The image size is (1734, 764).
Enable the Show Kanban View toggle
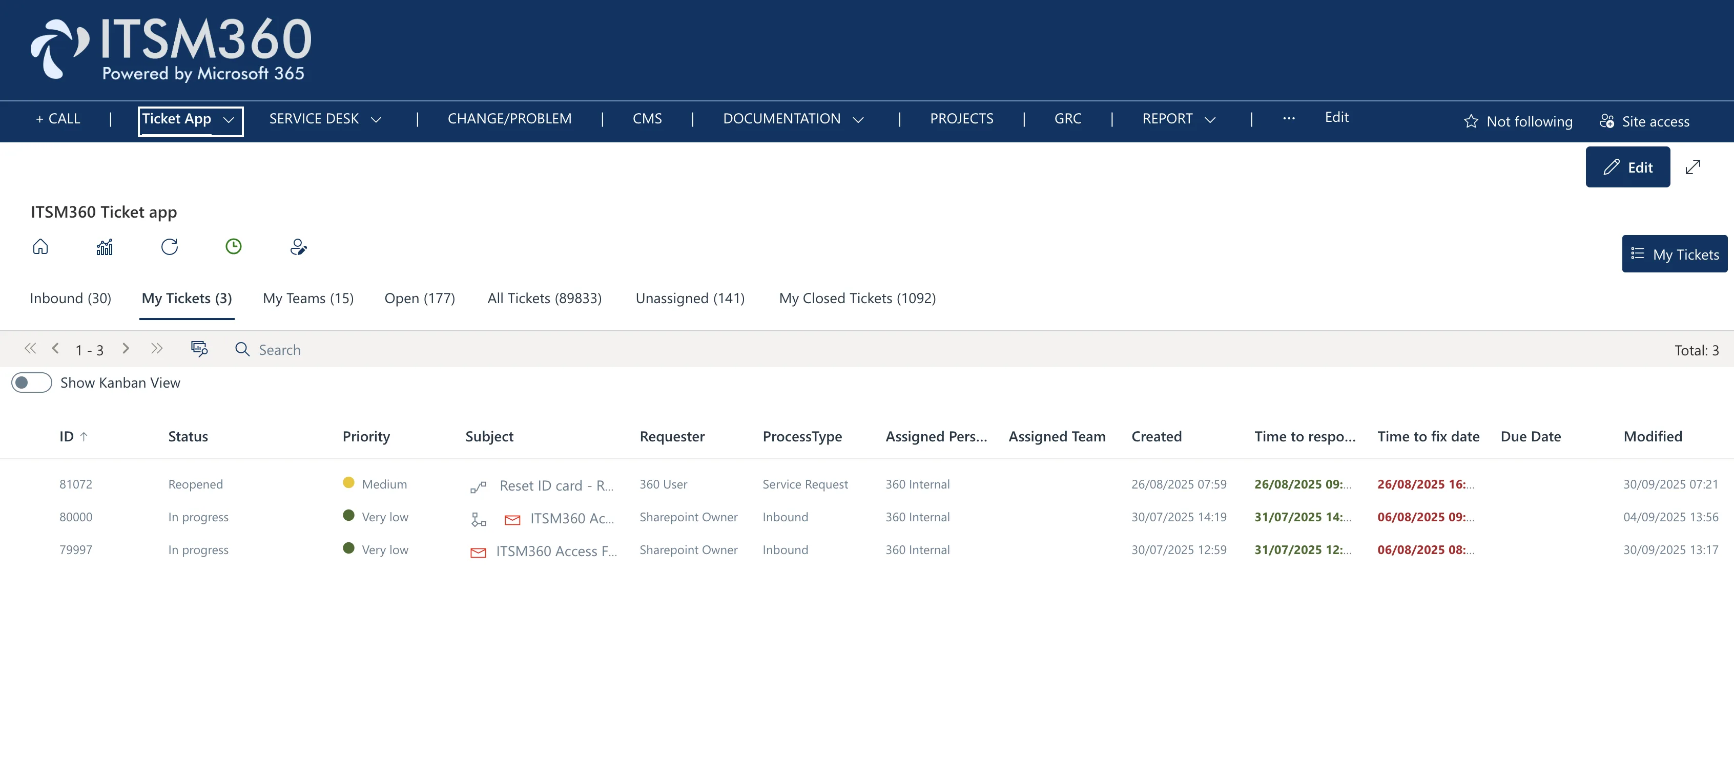tap(31, 382)
